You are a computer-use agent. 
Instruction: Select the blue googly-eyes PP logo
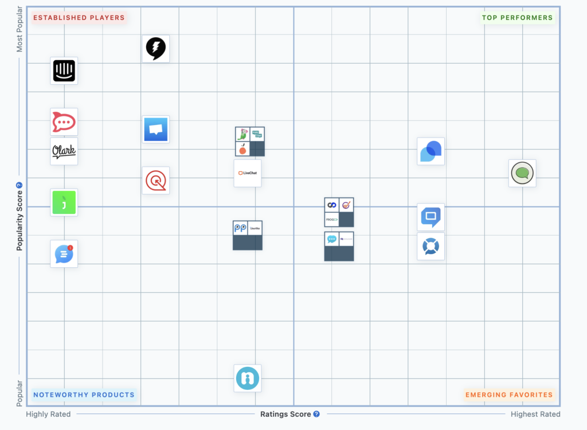(x=240, y=228)
